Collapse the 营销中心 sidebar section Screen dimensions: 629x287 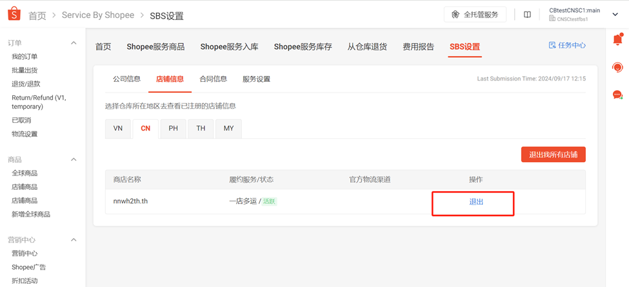[74, 240]
